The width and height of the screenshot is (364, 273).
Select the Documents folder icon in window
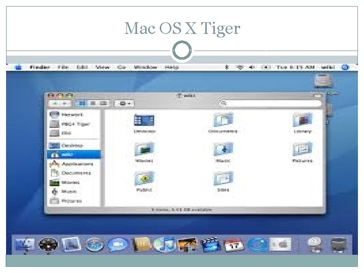point(223,120)
